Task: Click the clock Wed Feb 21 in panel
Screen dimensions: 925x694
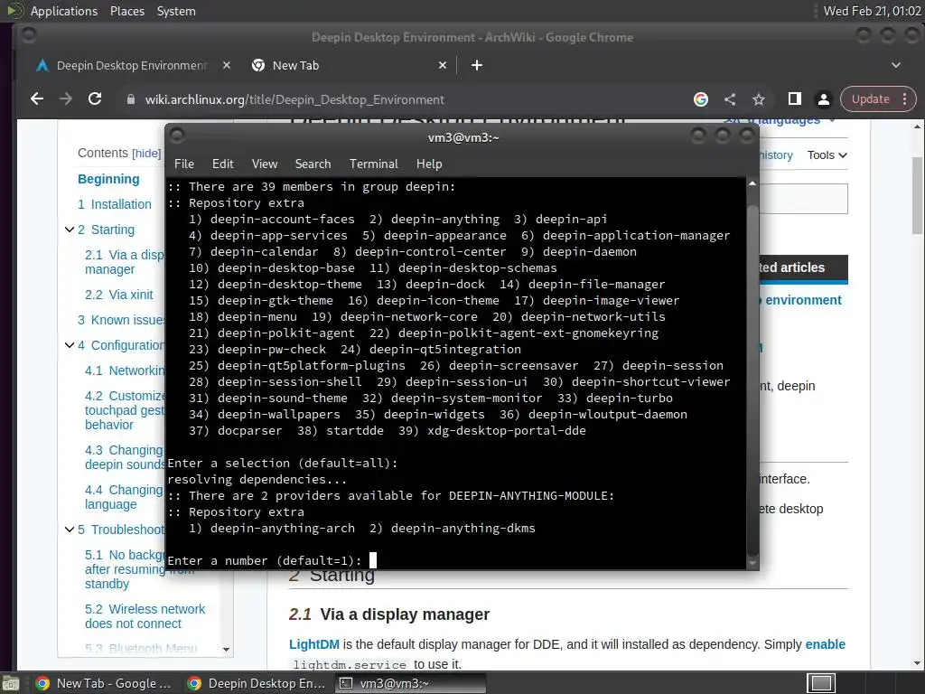Action: (872, 11)
